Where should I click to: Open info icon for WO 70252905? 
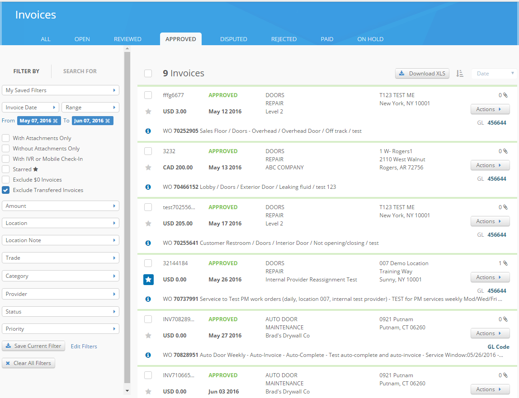pos(148,131)
